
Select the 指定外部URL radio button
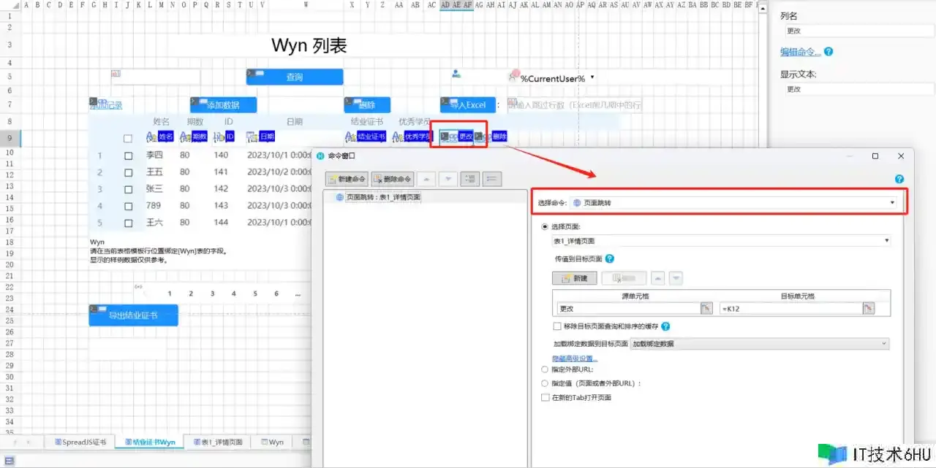545,369
